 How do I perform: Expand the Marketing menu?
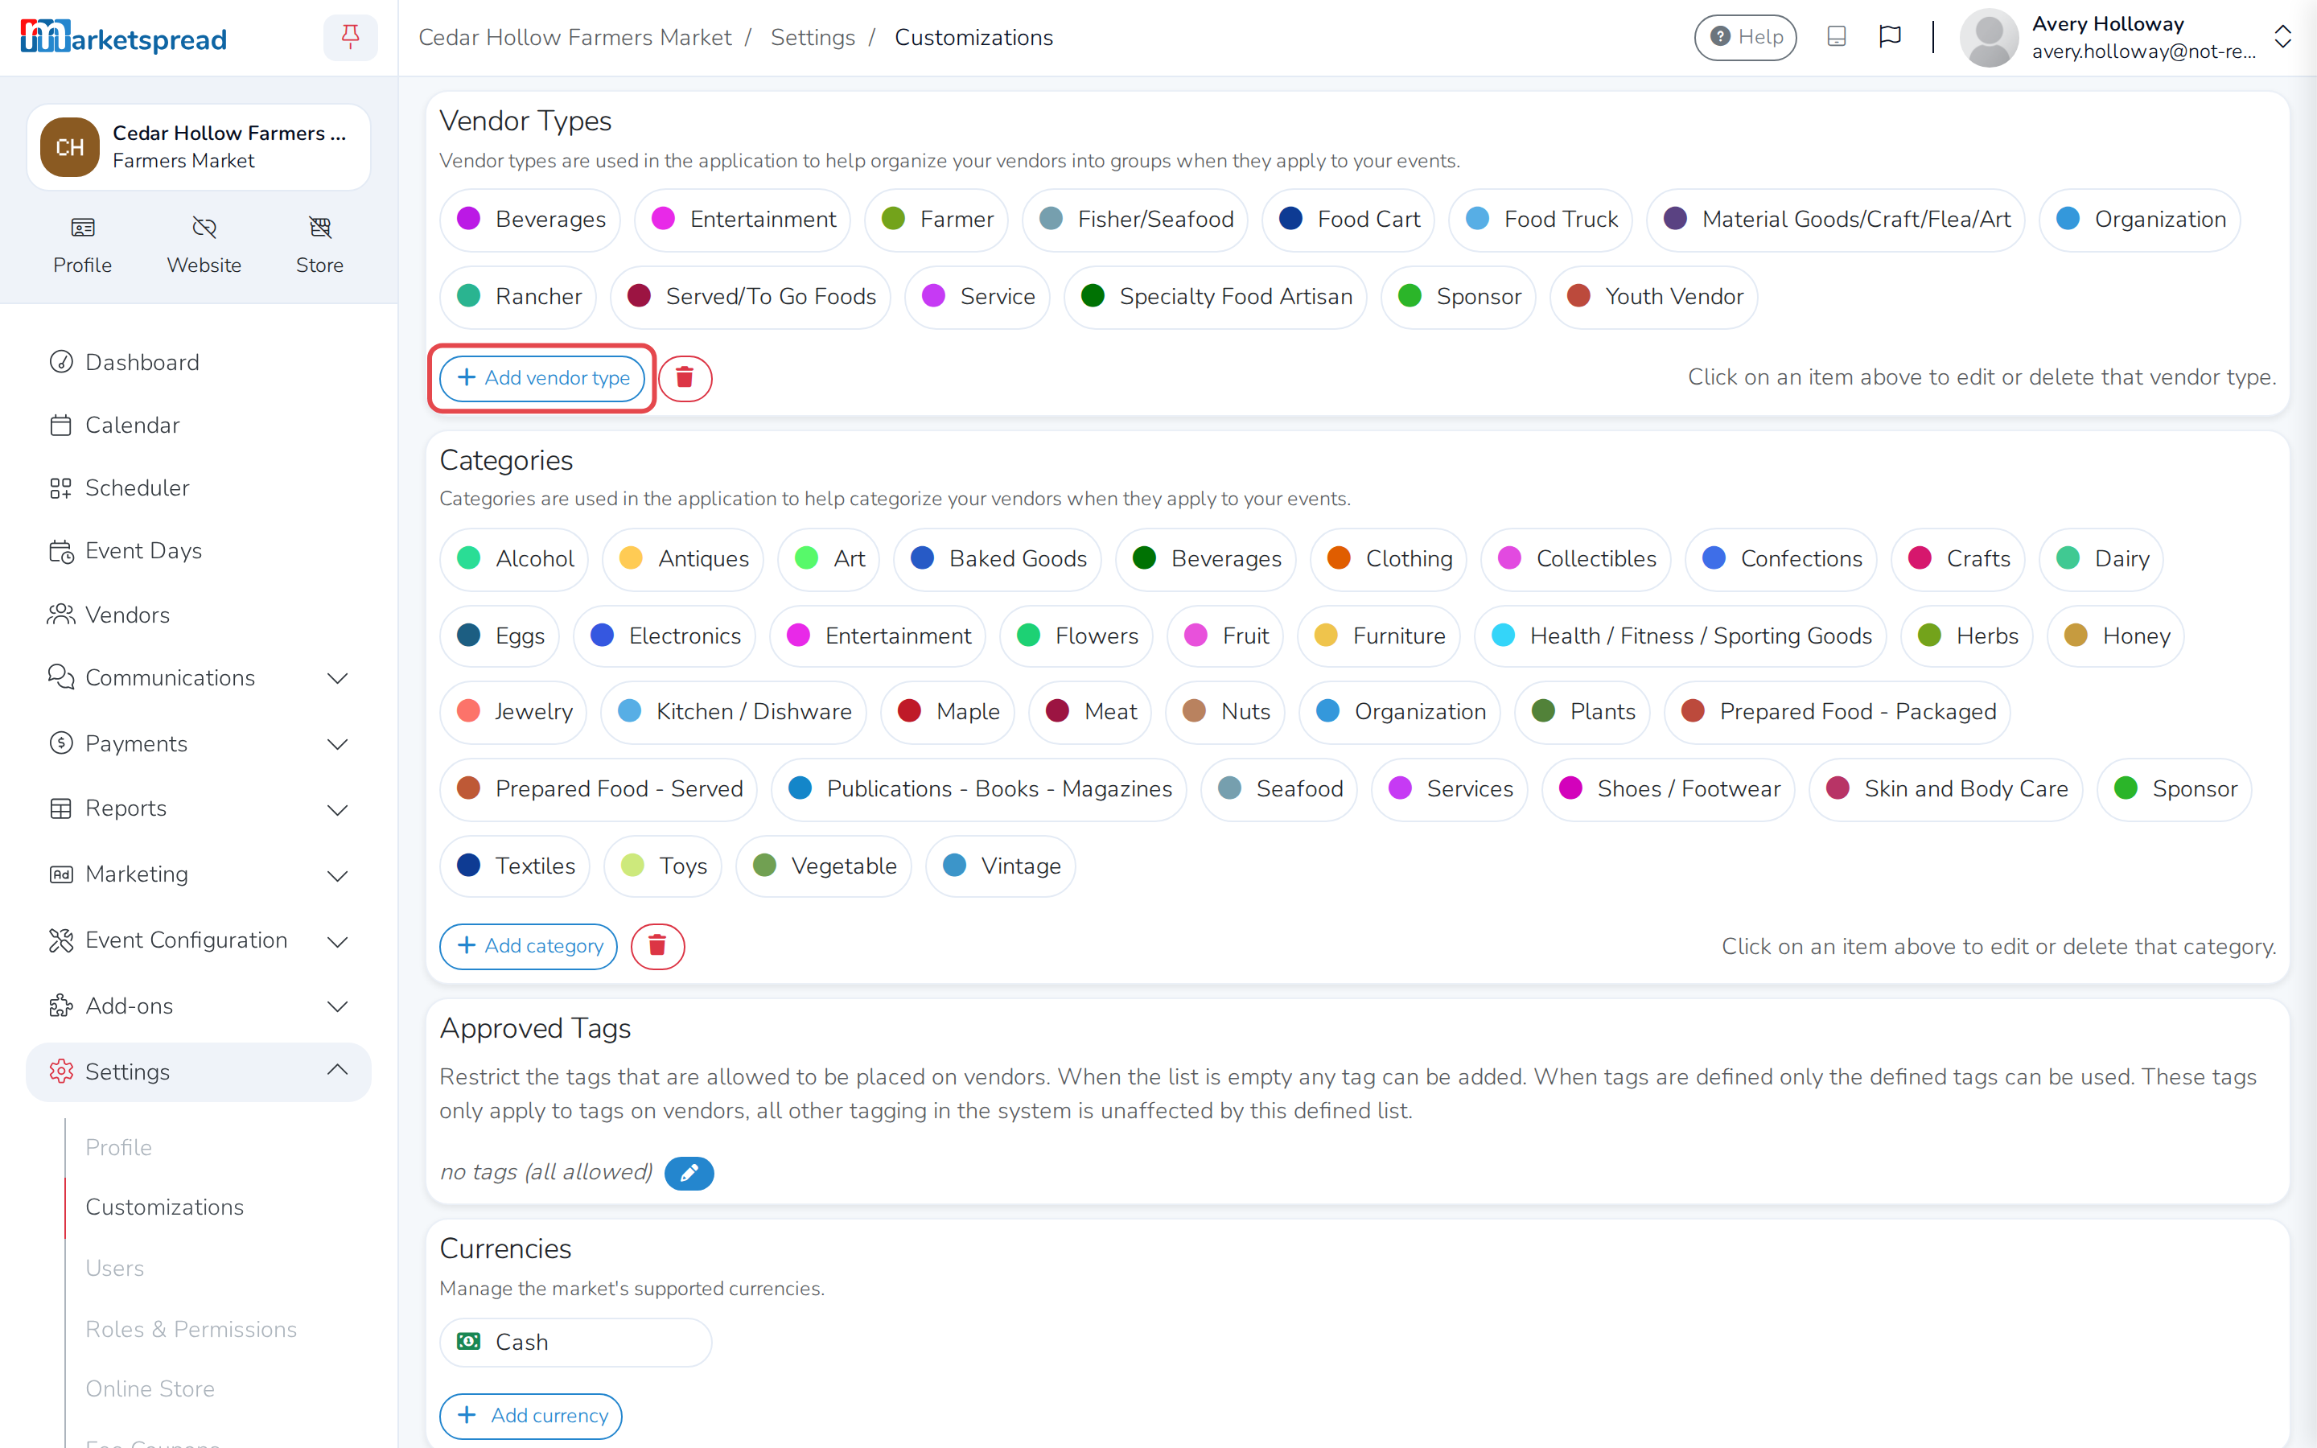click(x=198, y=874)
